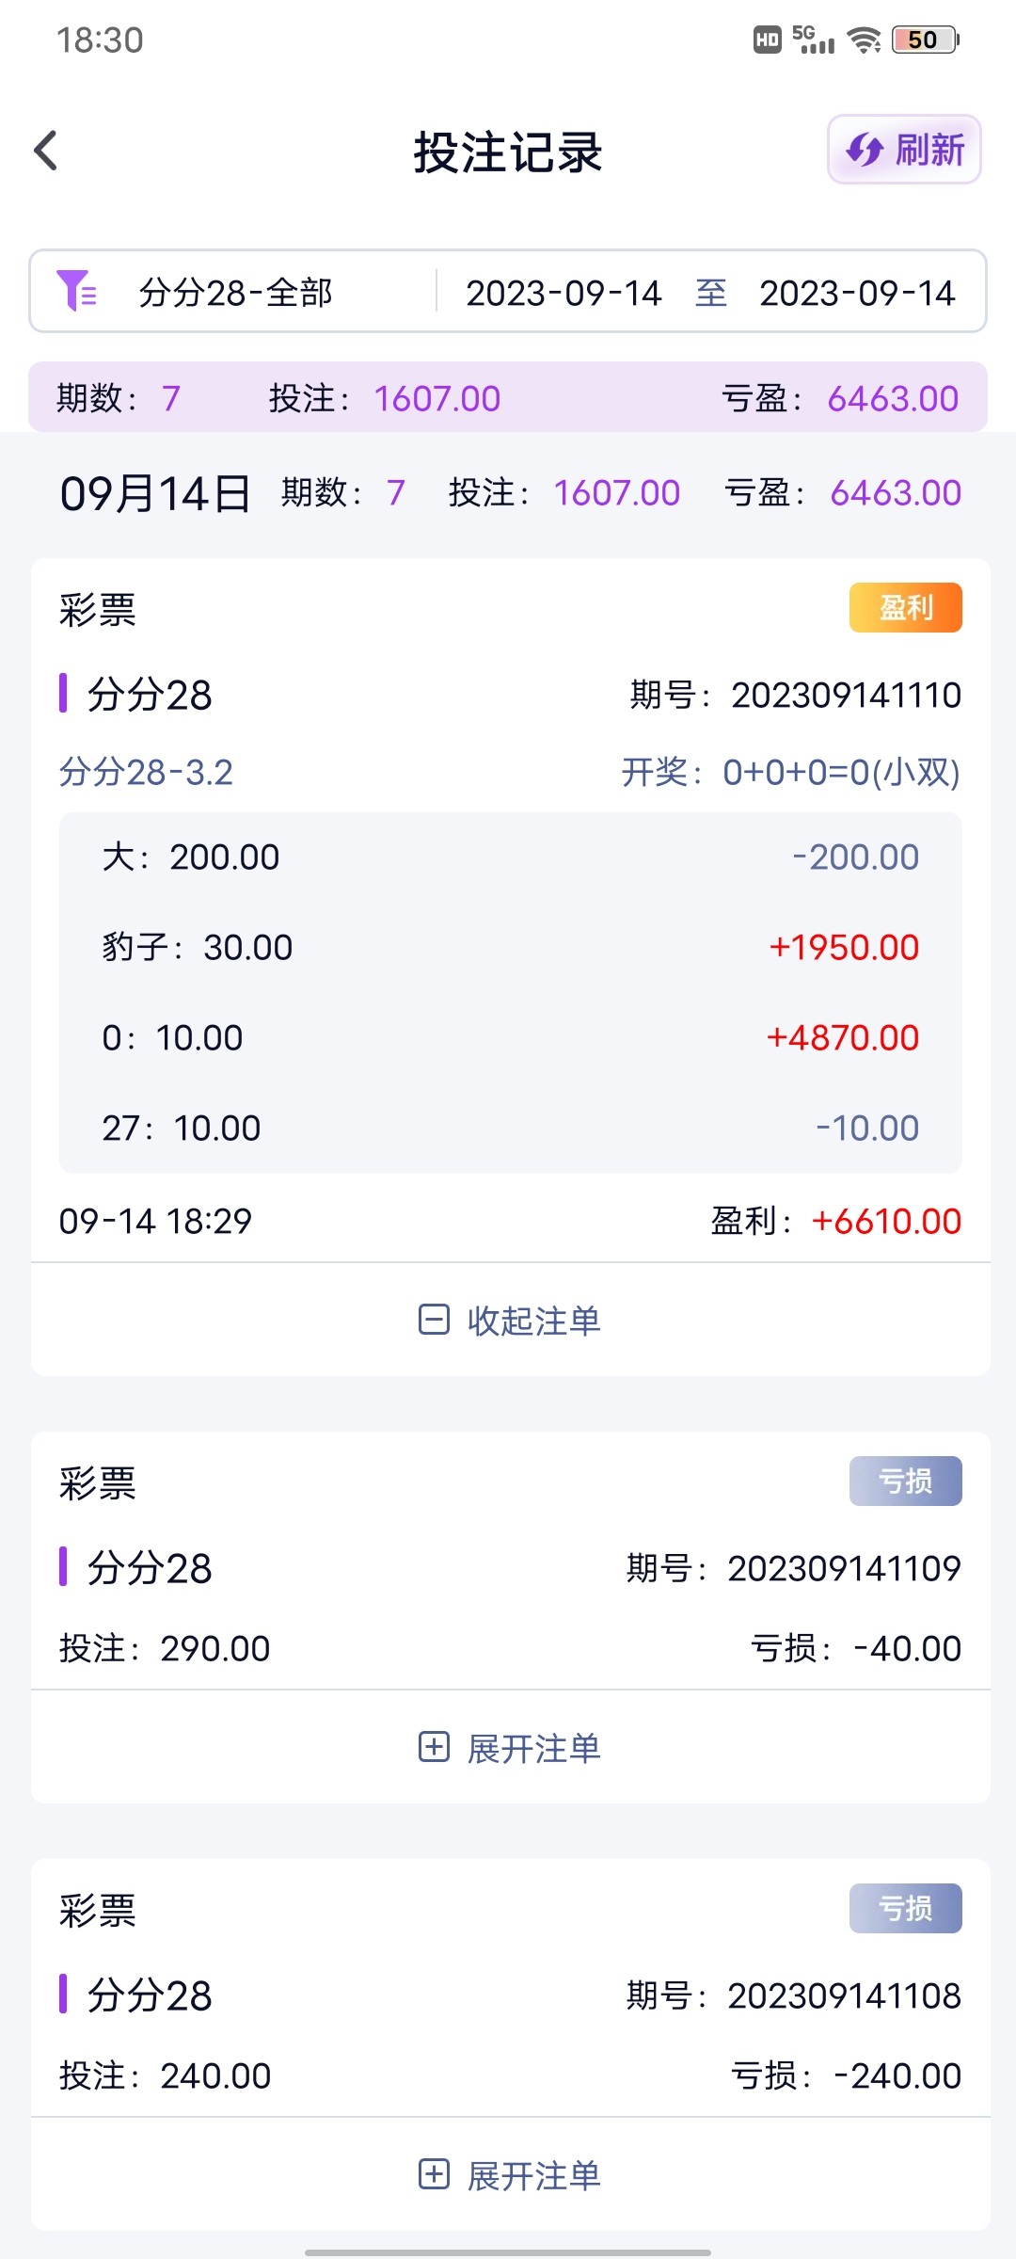Tap the plus icon for issue 202309141108
This screenshot has height=2259, width=1016.
point(434,2174)
